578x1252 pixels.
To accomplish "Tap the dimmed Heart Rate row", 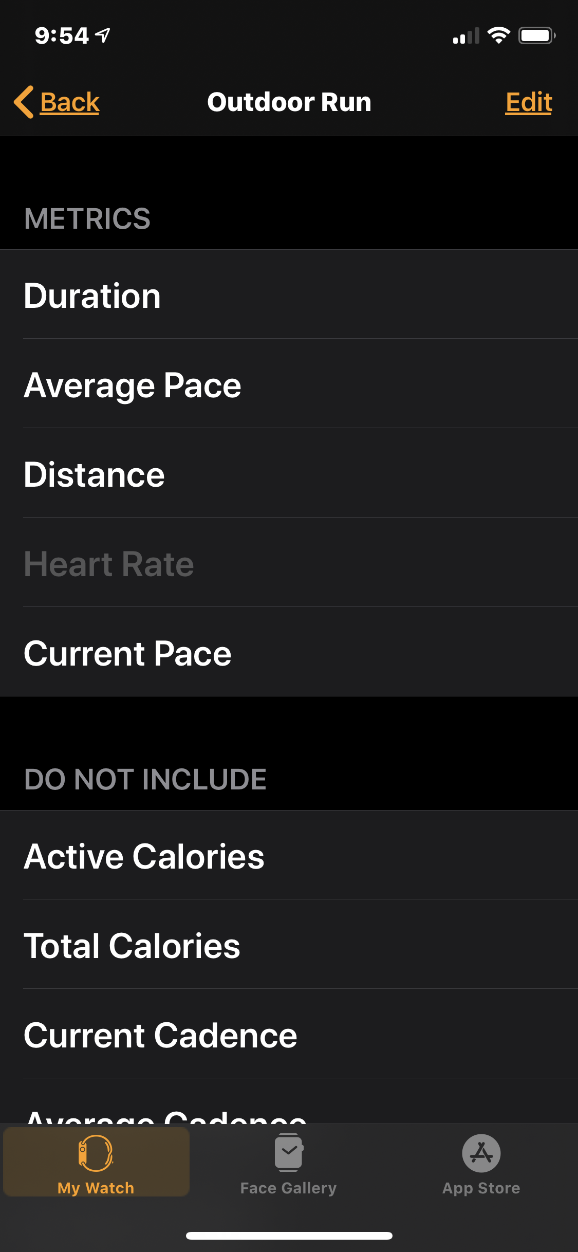I will (x=289, y=563).
